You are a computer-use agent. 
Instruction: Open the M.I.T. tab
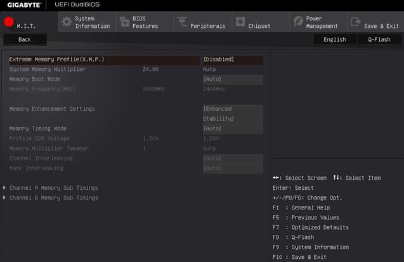coord(29,22)
